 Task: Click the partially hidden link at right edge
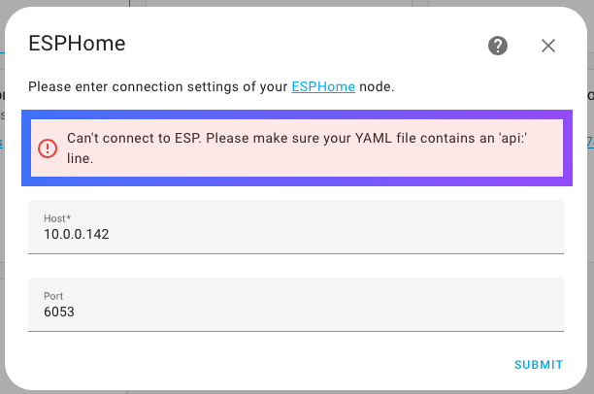point(590,142)
